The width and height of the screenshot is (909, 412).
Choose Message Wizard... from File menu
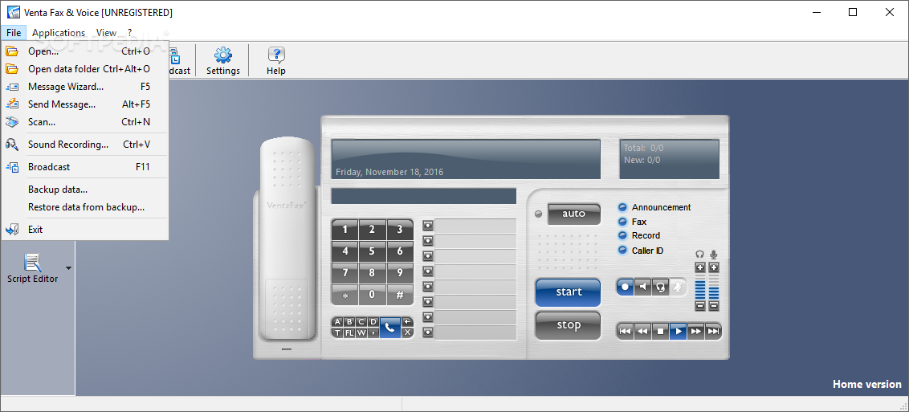tap(84, 87)
